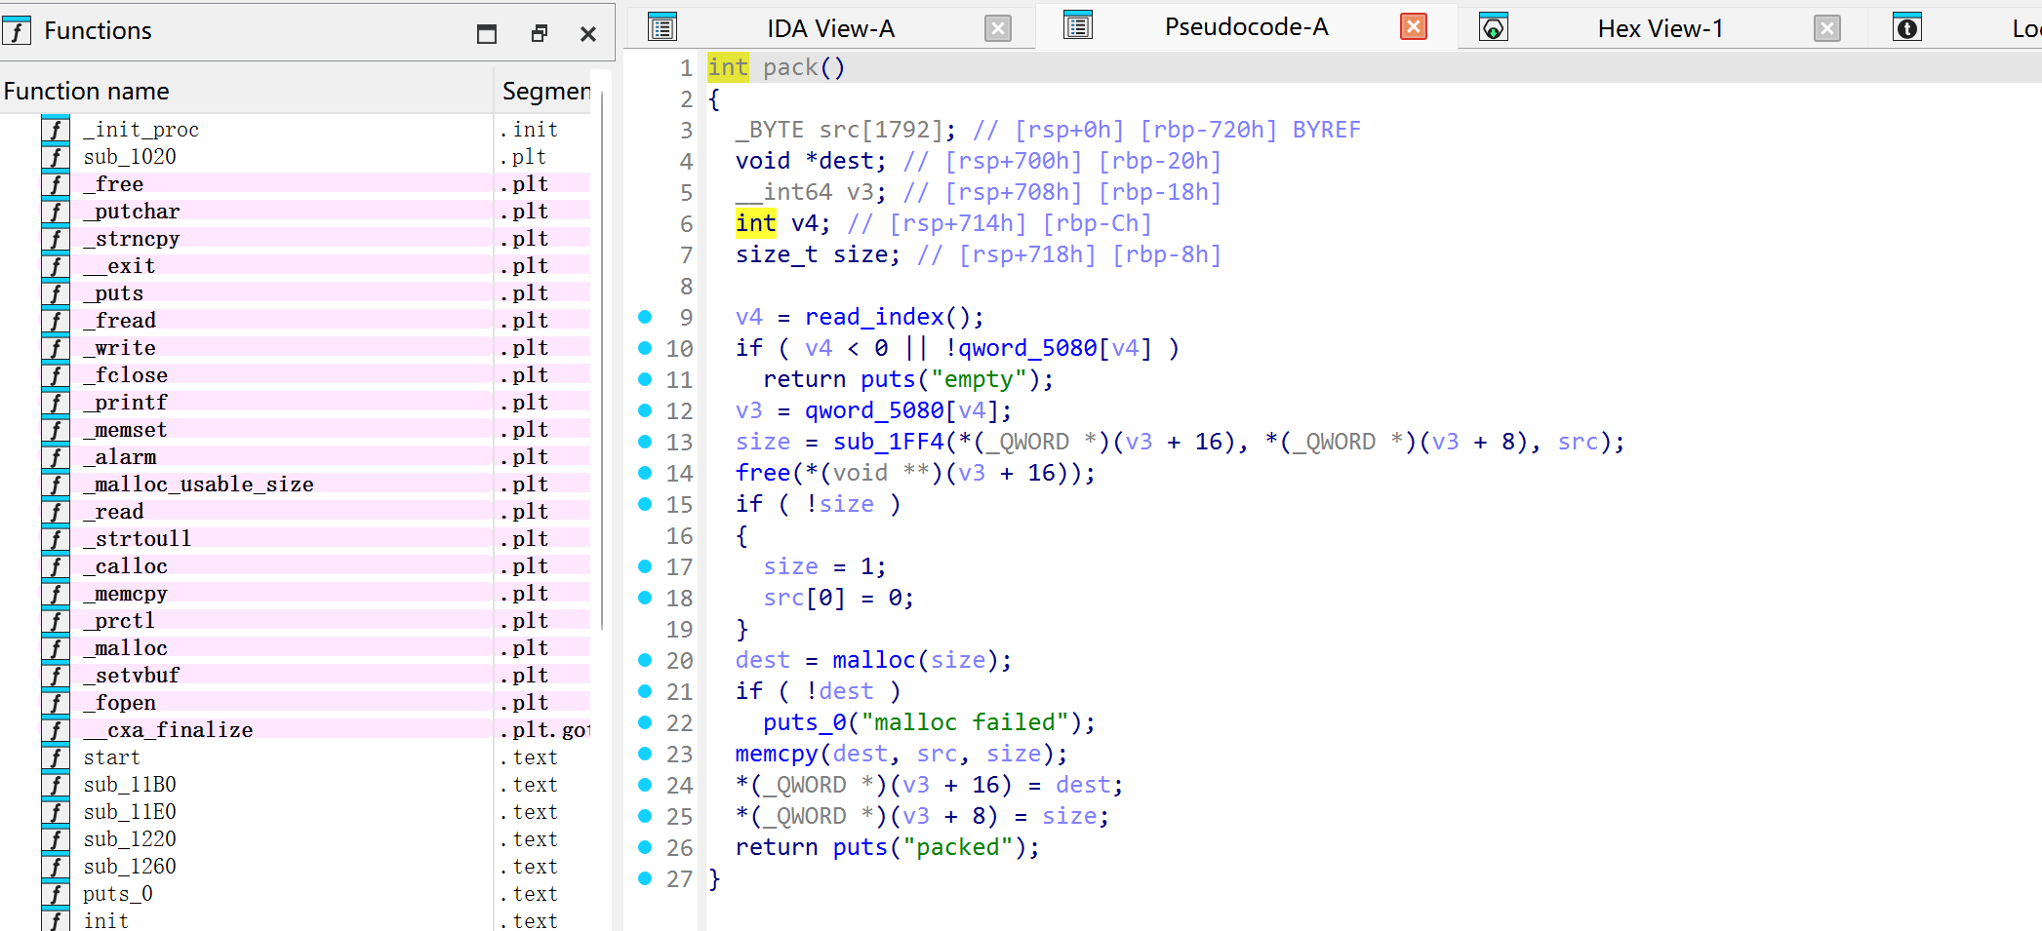Screen dimensions: 2042x931
Task: Toggle the breakpoint dot on line 27
Action: pyautogui.click(x=645, y=877)
